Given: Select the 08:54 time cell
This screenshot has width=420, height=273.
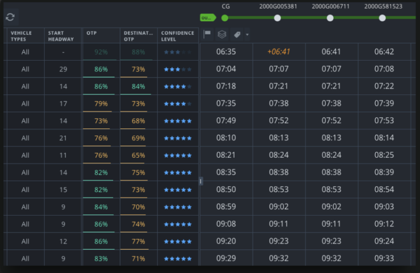Looking at the screenshot, I should coord(384,189).
